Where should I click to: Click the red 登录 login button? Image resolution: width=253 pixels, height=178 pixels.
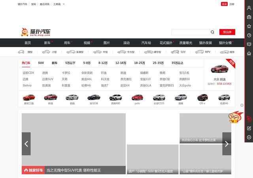tap(224, 4)
